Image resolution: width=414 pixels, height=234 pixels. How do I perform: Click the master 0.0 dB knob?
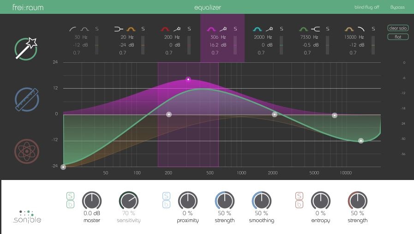(x=92, y=201)
